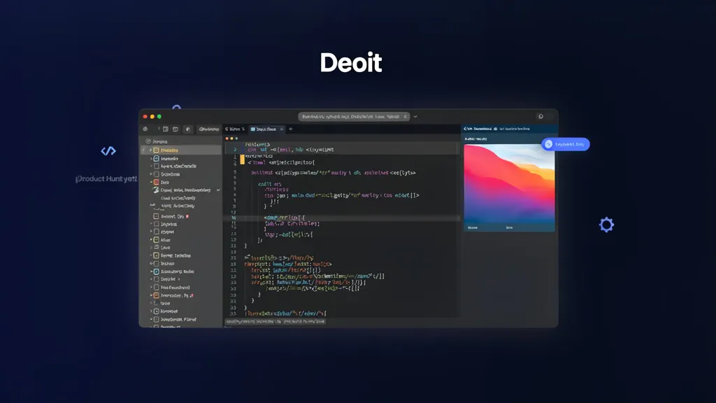Open the chevron dropdown beside the title bar address field
This screenshot has width=716, height=403.
coord(415,117)
